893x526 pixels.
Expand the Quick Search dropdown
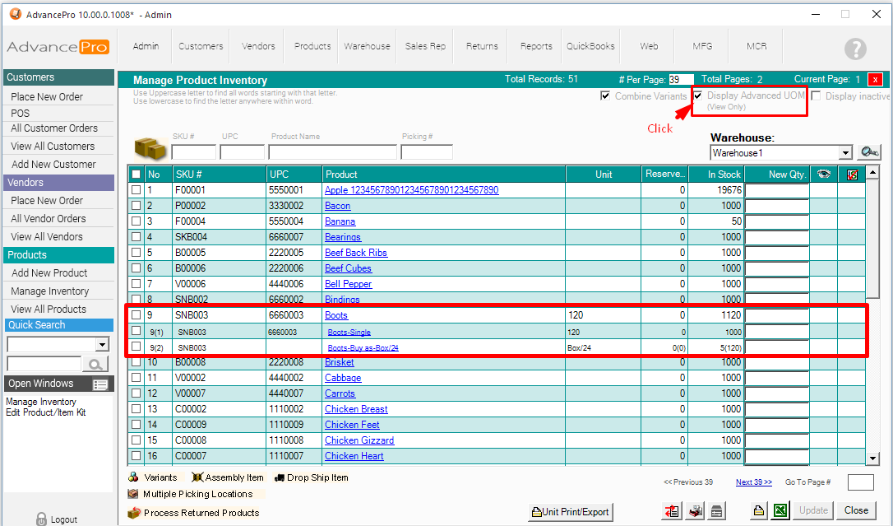pyautogui.click(x=102, y=345)
